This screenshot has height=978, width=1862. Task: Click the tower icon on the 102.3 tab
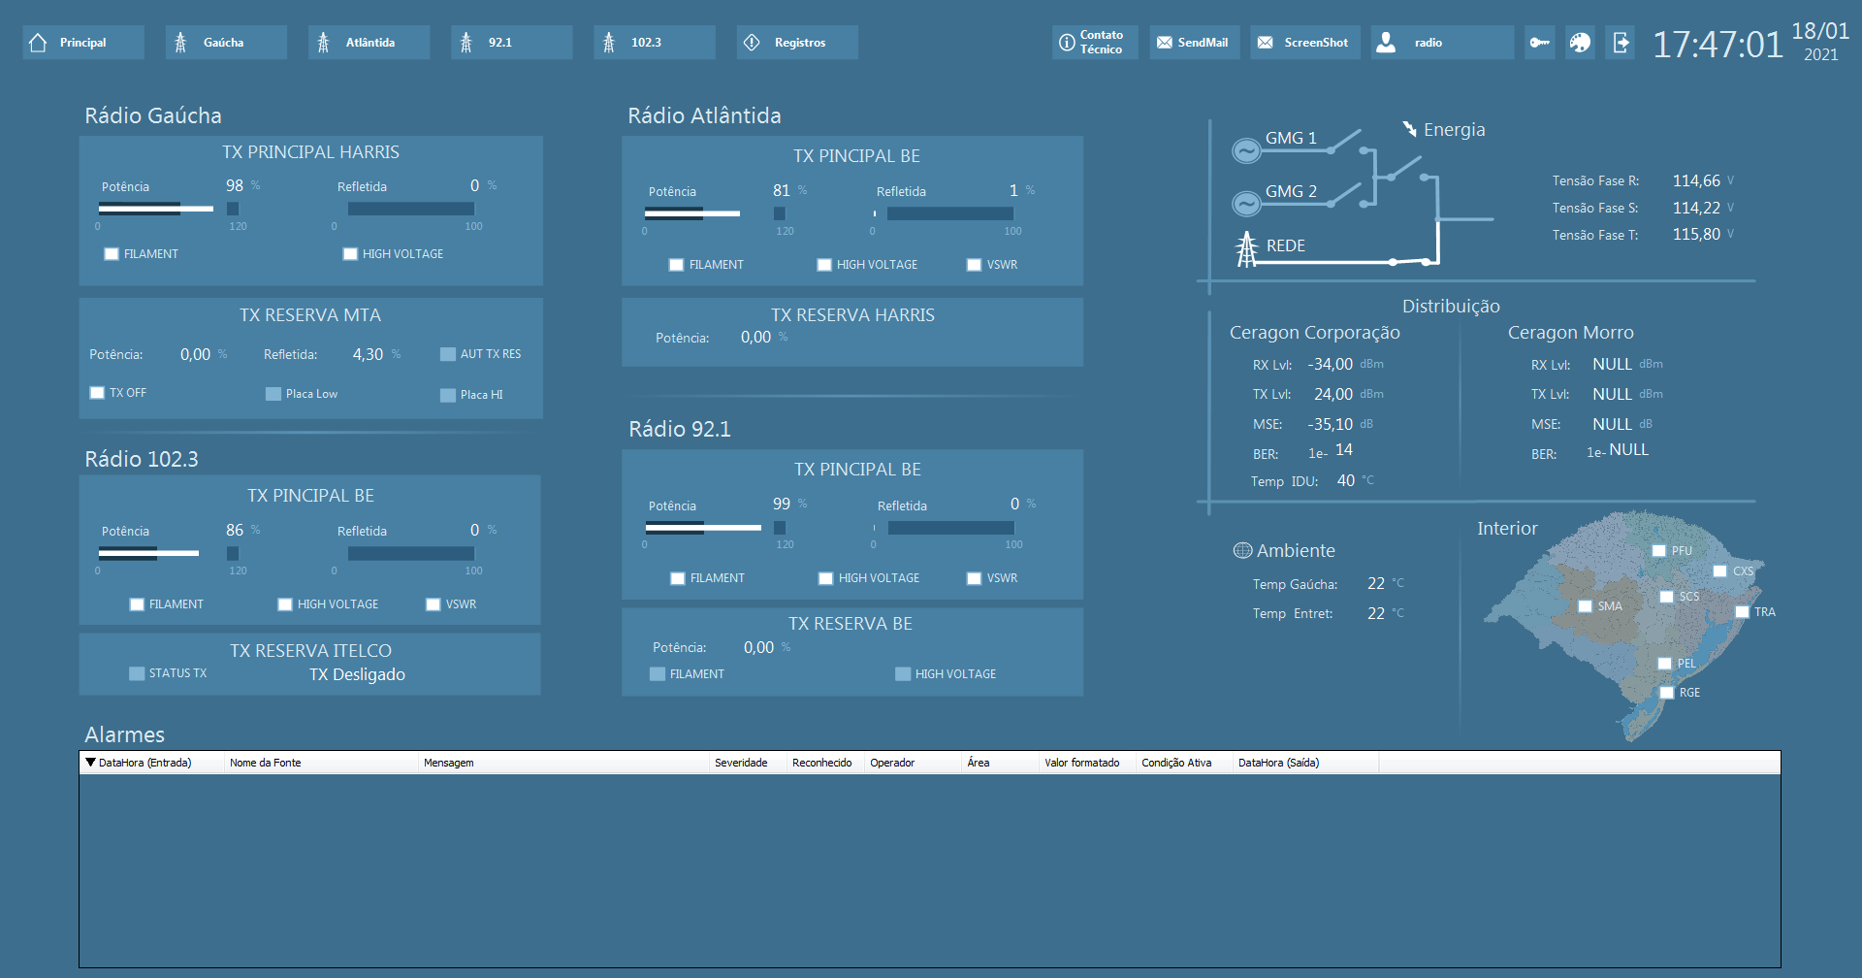[x=609, y=43]
